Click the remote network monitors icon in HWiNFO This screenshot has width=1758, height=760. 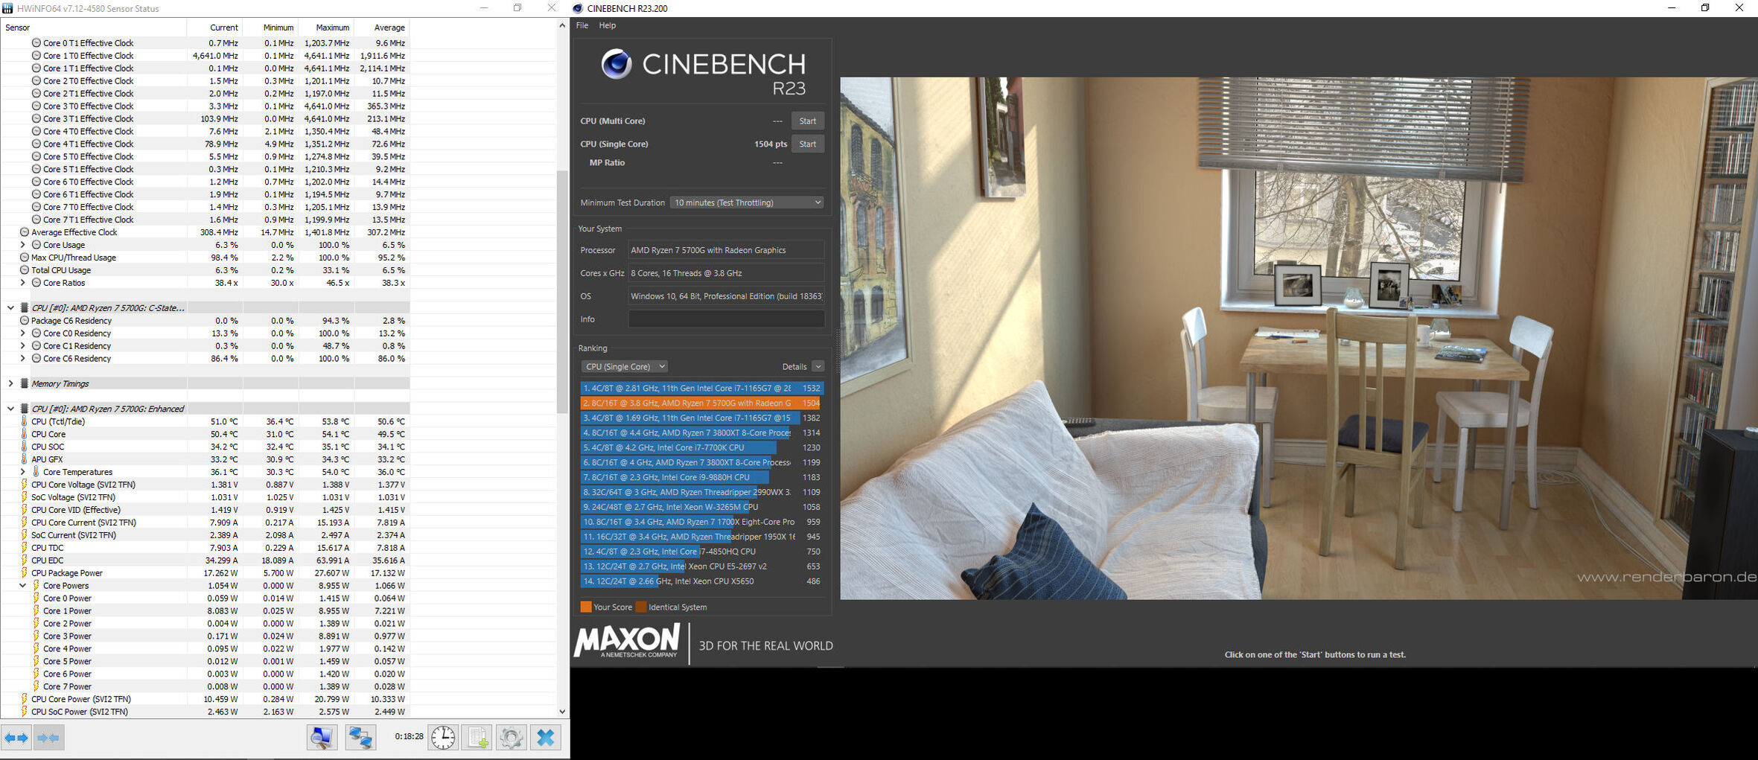(x=360, y=738)
